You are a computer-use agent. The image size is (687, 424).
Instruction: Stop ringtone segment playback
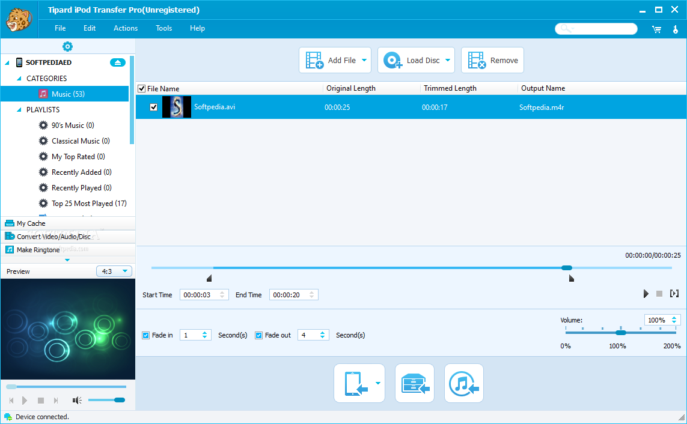(659, 294)
